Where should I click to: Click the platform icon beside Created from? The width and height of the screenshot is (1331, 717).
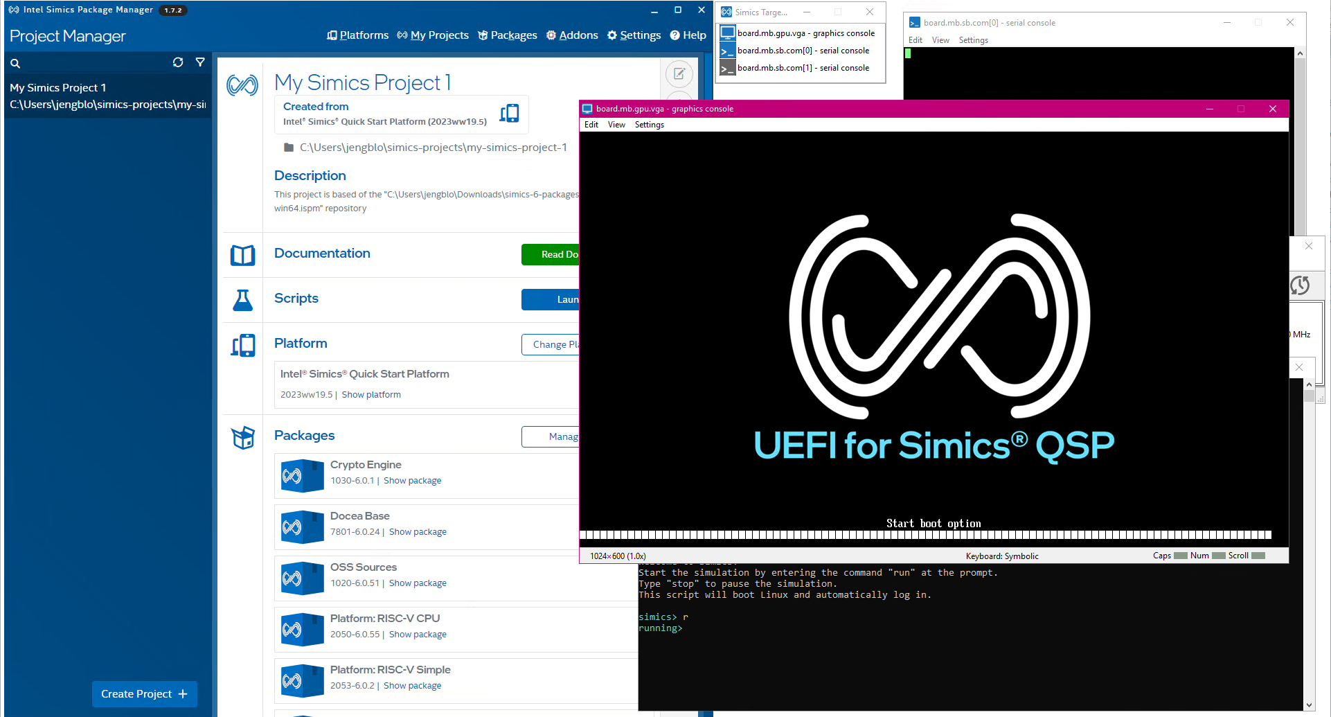(509, 114)
